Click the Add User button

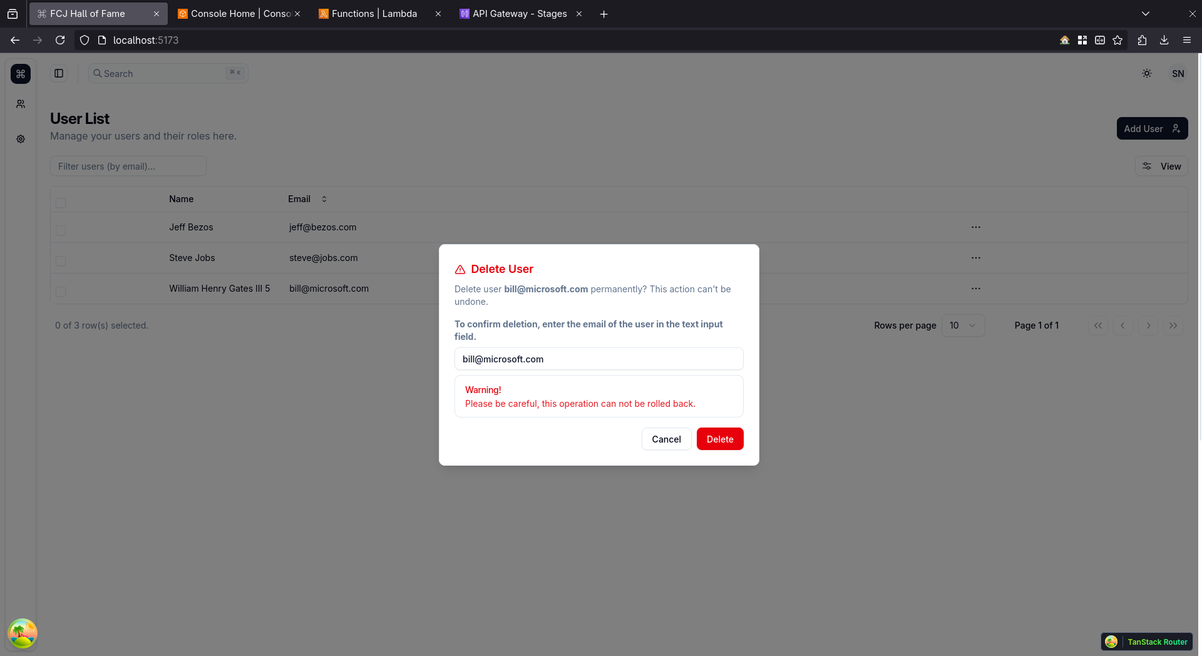tap(1152, 128)
